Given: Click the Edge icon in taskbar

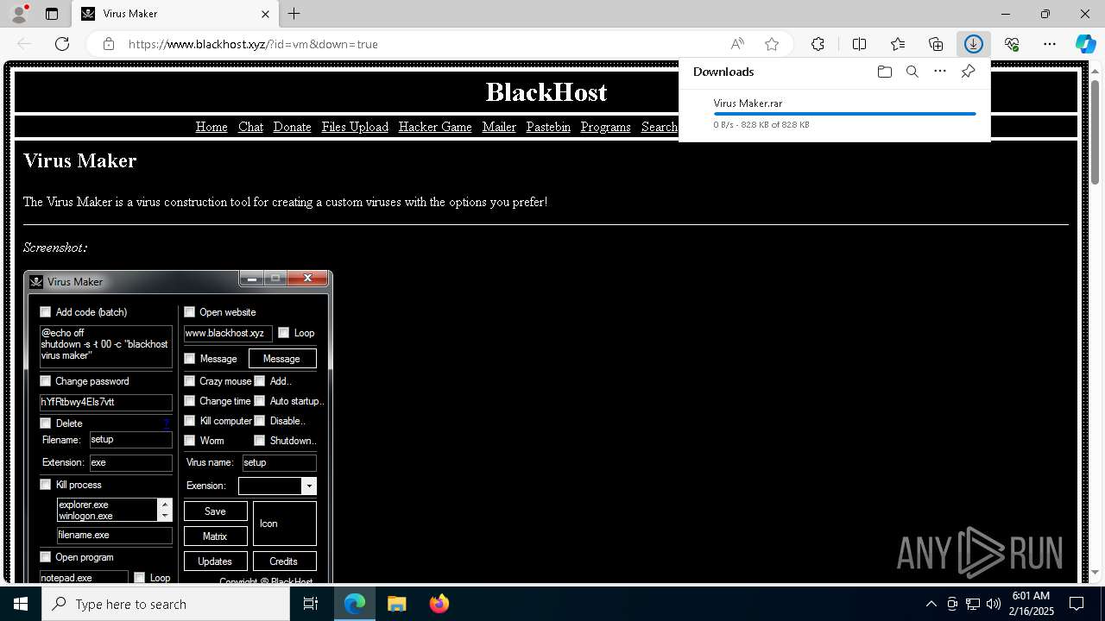Looking at the screenshot, I should (x=355, y=604).
